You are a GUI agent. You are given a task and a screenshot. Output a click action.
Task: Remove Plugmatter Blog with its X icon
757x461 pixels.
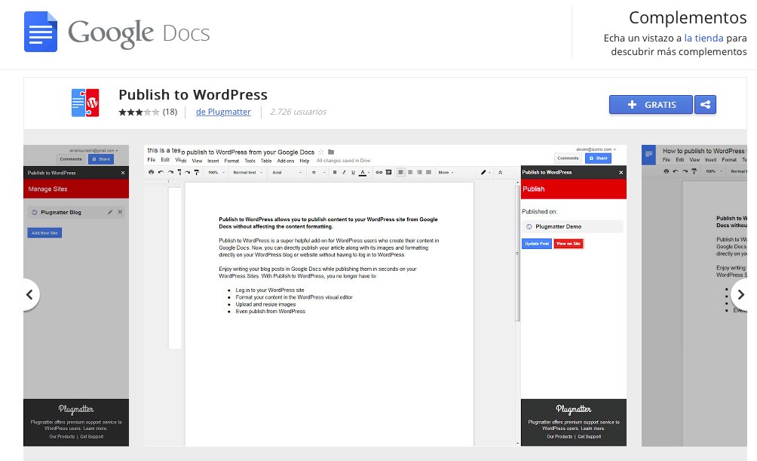120,212
